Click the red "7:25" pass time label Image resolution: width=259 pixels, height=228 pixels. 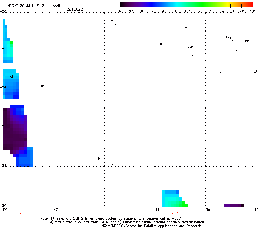coord(175,213)
